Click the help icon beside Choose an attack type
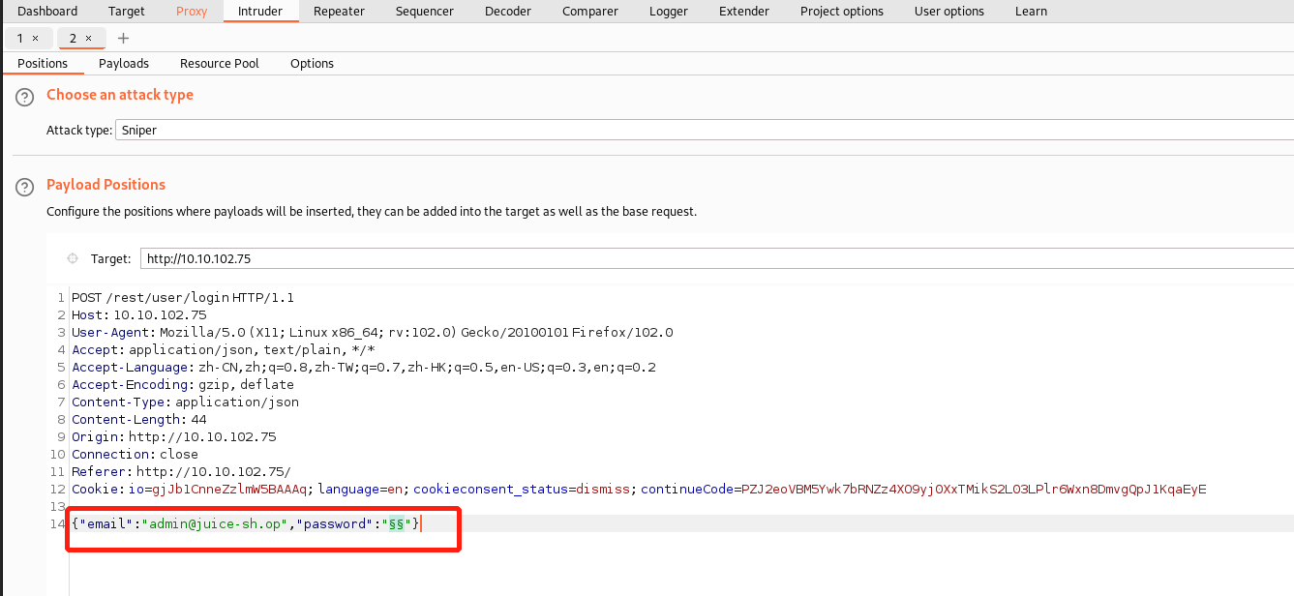 [24, 96]
